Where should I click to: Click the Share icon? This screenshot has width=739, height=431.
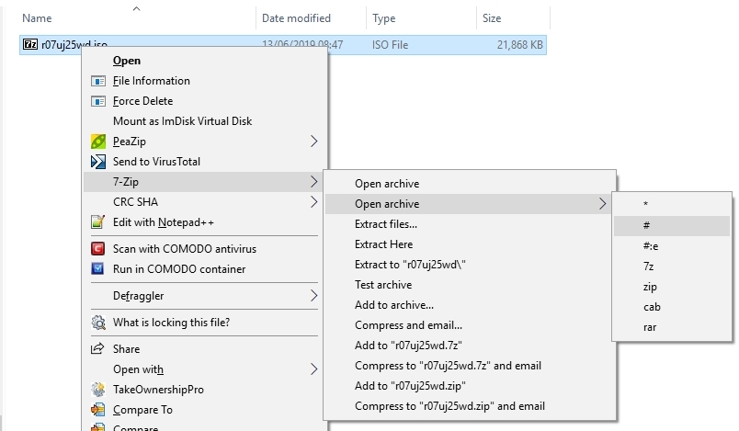[98, 349]
